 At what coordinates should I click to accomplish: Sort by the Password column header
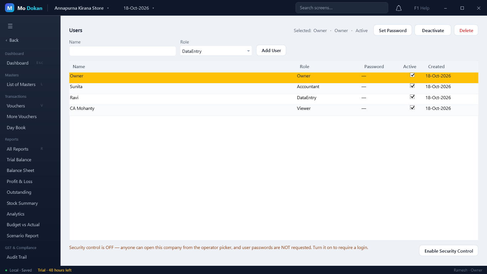(374, 67)
